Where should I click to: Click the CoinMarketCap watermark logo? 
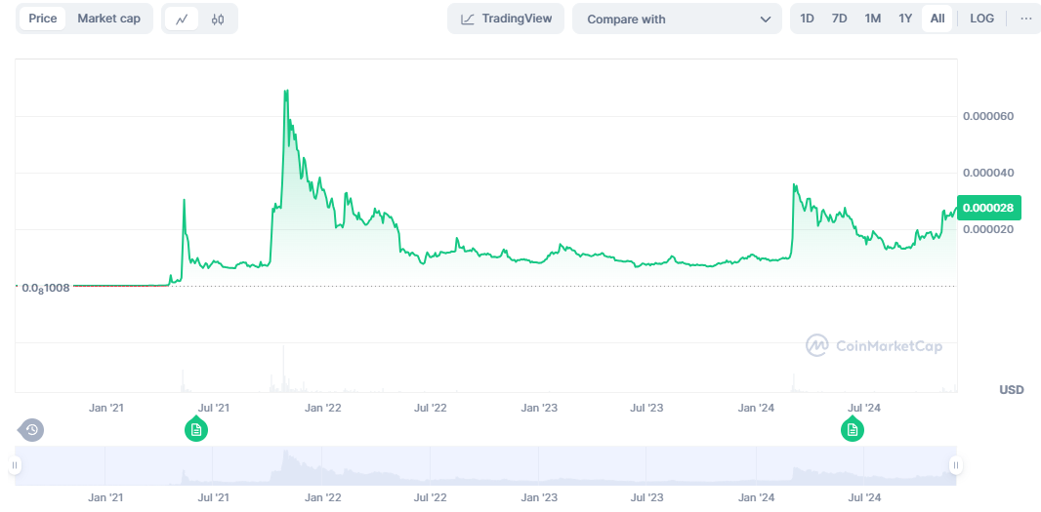[x=874, y=345]
